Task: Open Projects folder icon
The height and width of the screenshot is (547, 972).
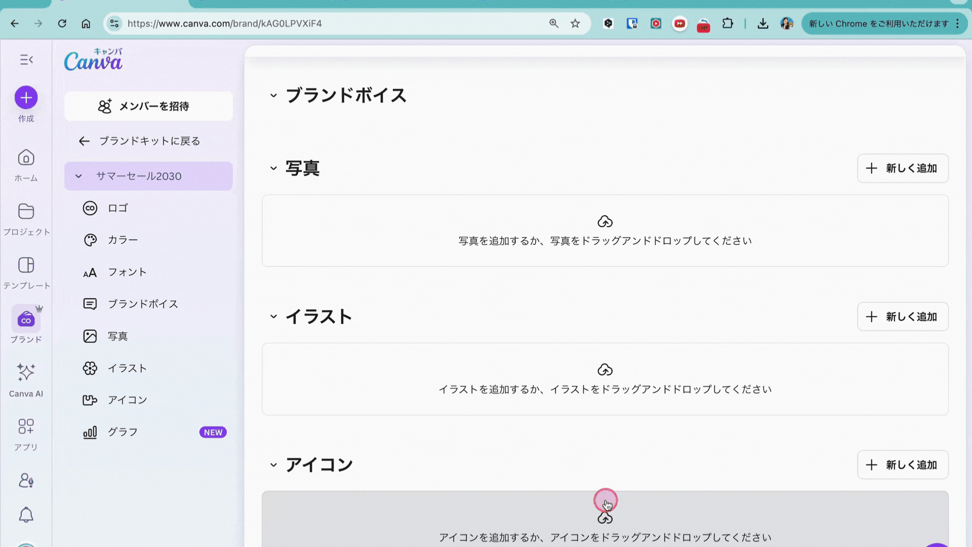Action: (x=26, y=212)
